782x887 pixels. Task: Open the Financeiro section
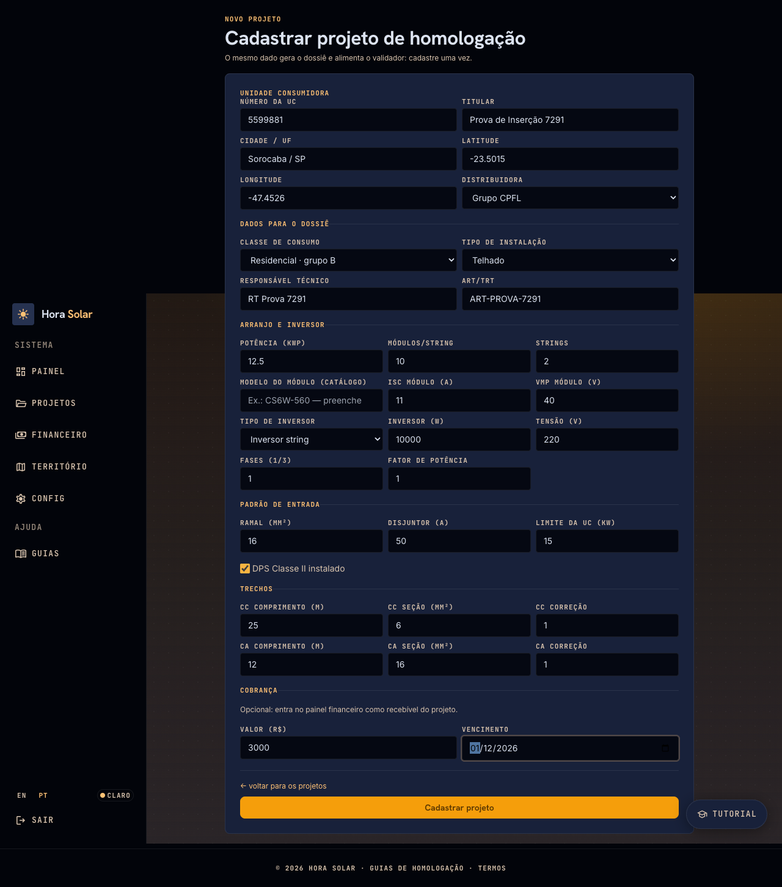click(73, 435)
